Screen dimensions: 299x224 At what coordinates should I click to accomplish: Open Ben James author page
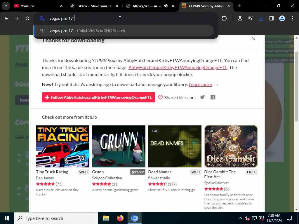click(x=45, y=178)
